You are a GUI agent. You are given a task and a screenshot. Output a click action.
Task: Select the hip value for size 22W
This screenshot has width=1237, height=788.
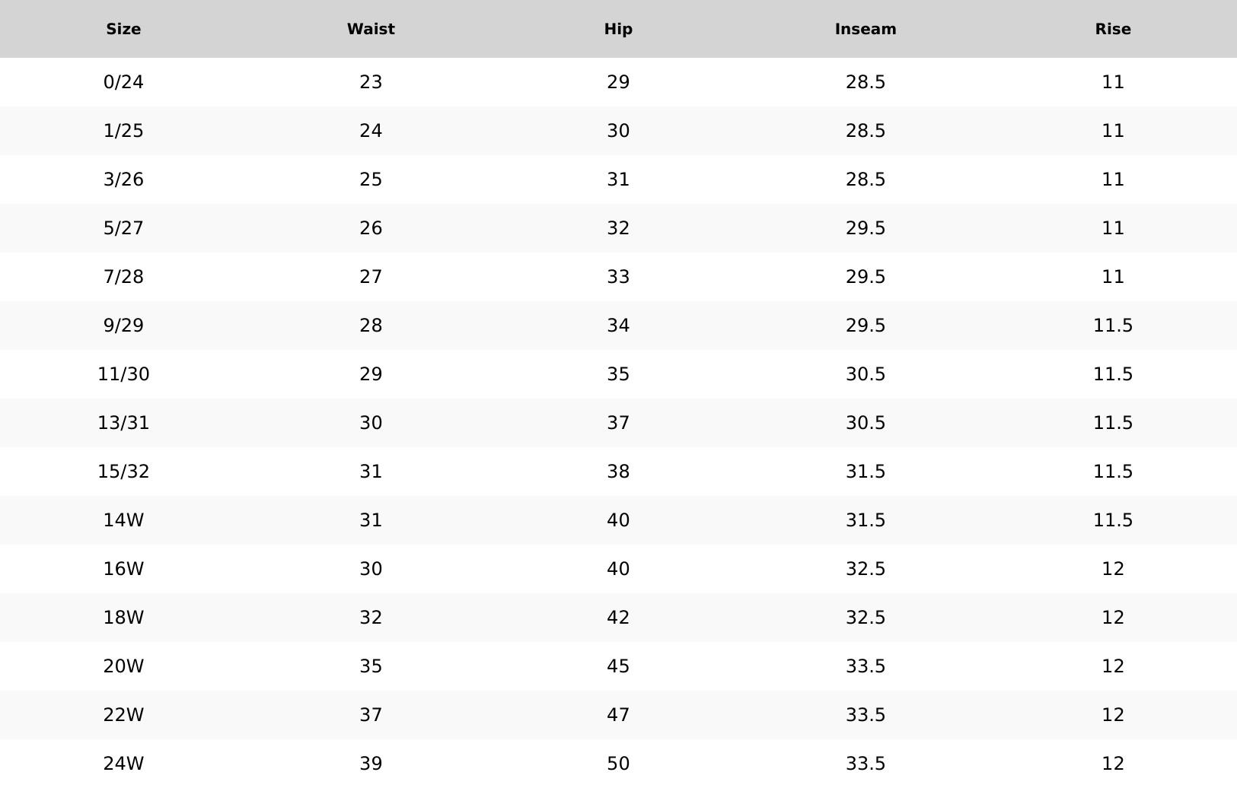(x=618, y=715)
